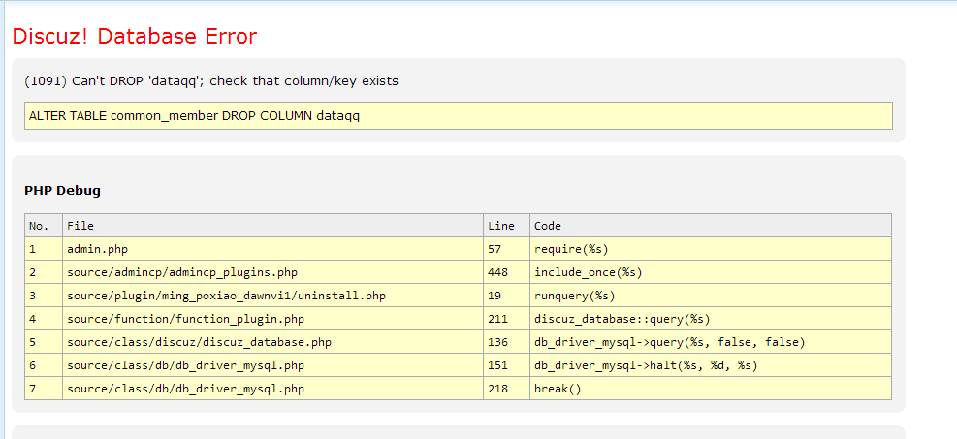957x439 pixels.
Task: Click the include_once(%s) code cell
Action: [588, 272]
